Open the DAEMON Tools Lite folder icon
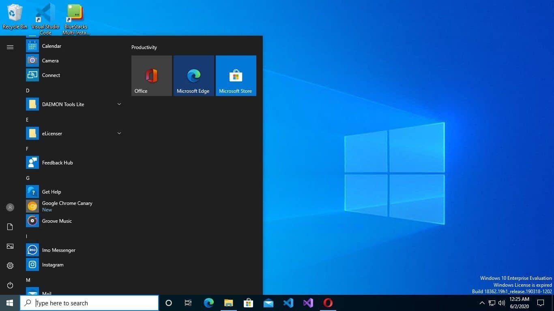 (32, 104)
